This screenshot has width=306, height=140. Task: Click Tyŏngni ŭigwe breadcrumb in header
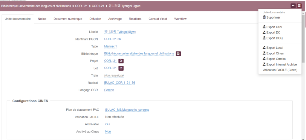point(125,6)
